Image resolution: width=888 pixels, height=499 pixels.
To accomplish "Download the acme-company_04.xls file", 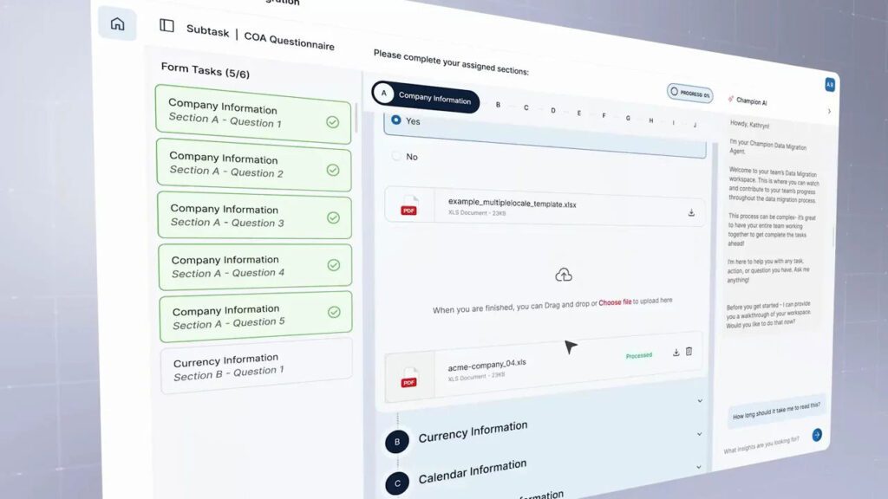I will (676, 353).
